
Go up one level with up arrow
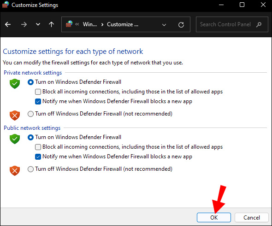click(51, 24)
